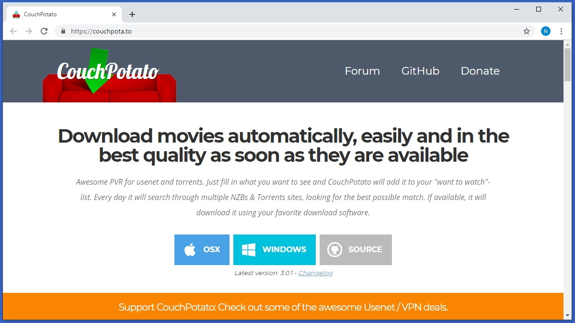Focus the address bar showing couchpota.to
The image size is (575, 323).
295,31
